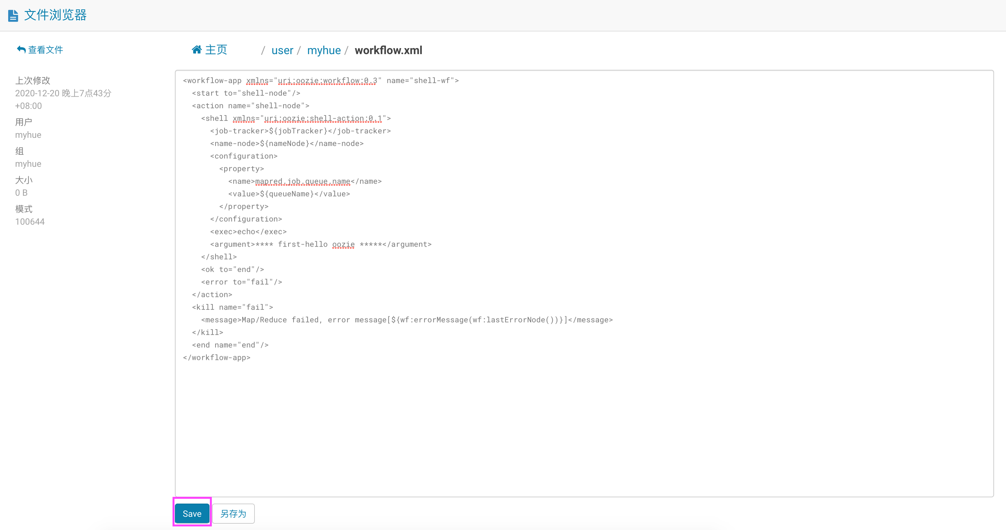Open the 文件浏览器 title link
1006x530 pixels.
[x=55, y=15]
